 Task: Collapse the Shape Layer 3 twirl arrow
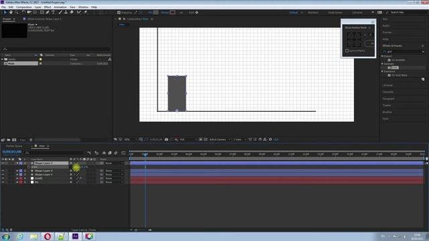pos(17,163)
